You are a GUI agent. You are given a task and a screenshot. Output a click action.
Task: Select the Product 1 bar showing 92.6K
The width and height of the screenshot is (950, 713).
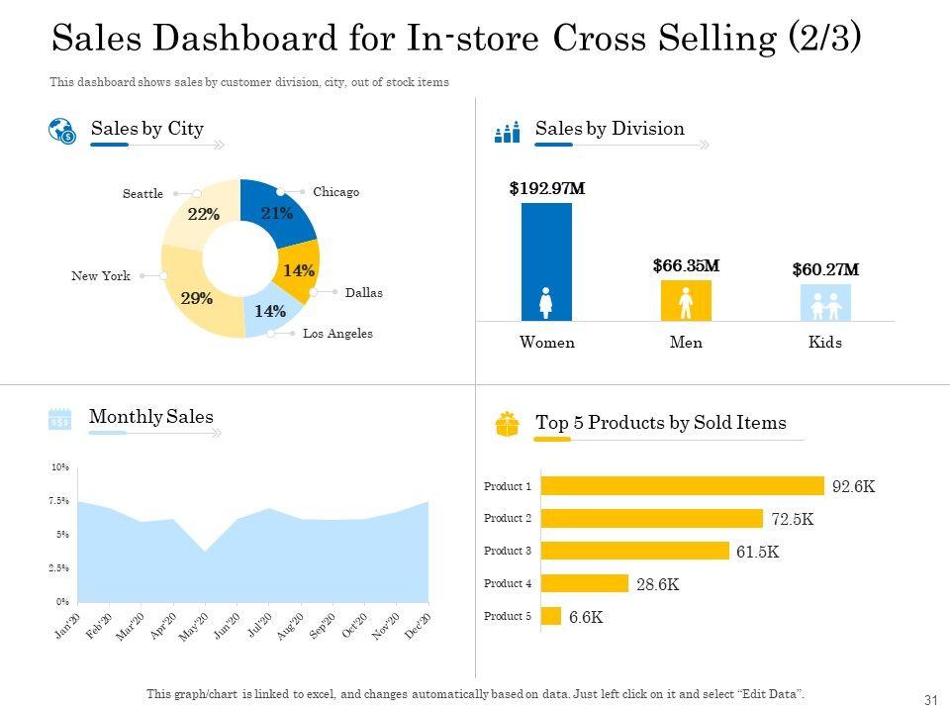[x=683, y=485]
